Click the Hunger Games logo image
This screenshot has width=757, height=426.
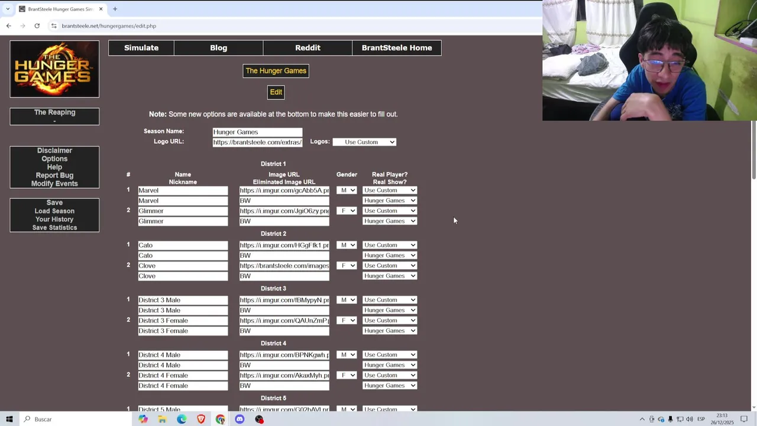point(54,69)
